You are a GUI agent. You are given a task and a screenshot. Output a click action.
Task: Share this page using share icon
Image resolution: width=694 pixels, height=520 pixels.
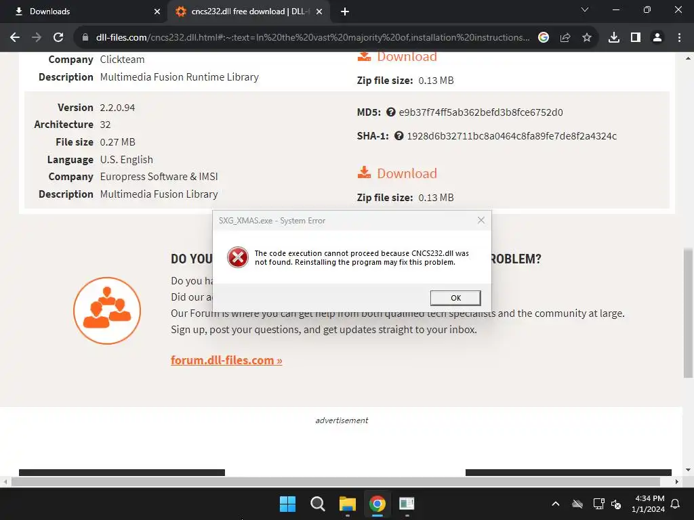point(565,38)
